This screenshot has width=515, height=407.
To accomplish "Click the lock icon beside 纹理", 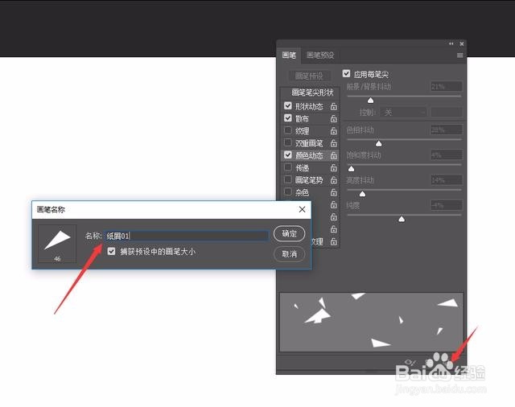I will [x=334, y=131].
